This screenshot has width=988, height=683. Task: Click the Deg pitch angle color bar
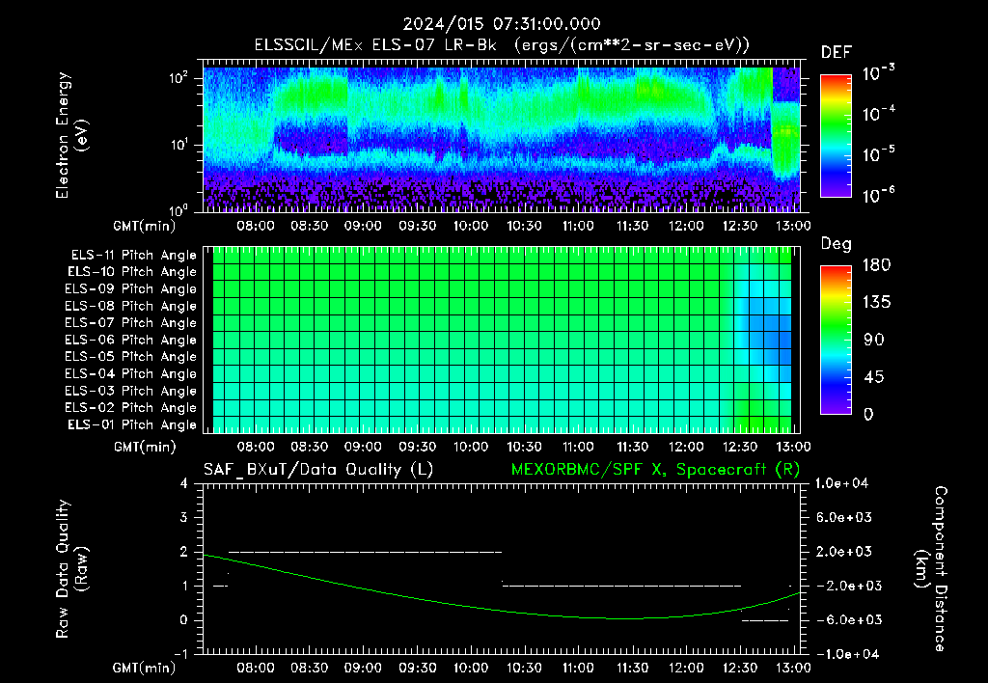pos(836,341)
